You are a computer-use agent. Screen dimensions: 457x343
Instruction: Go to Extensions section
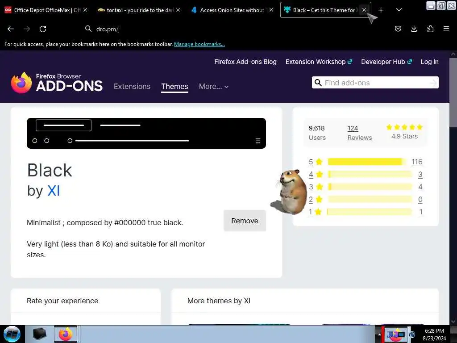click(132, 86)
